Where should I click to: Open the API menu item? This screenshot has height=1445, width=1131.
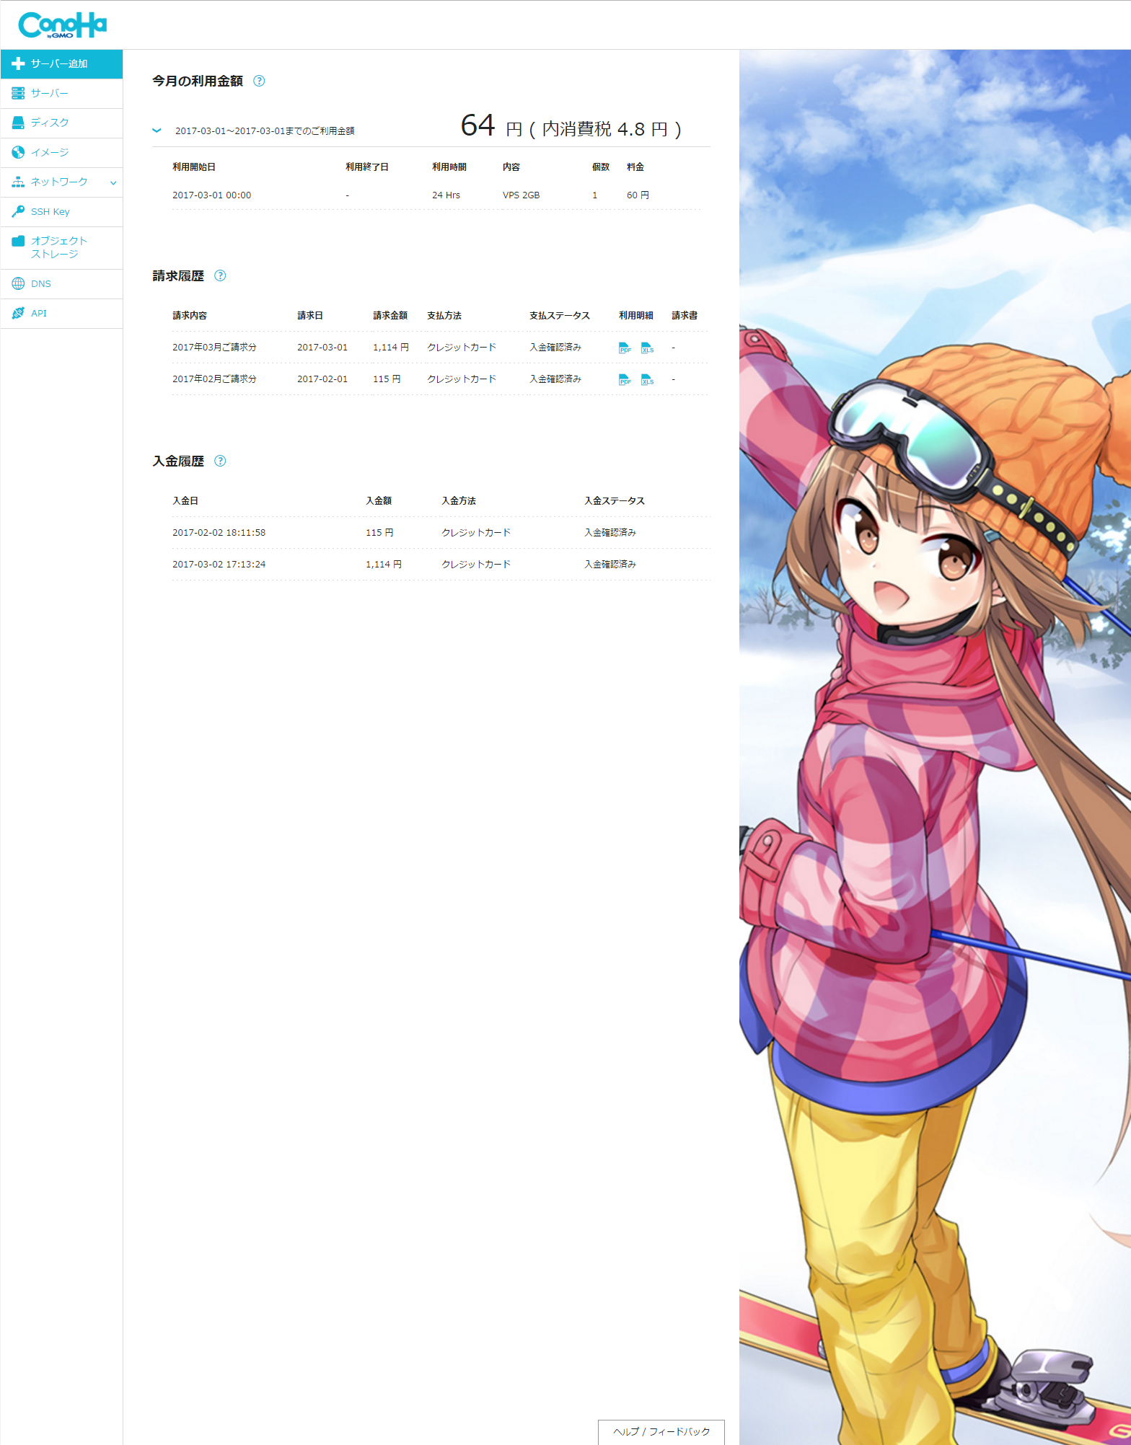click(x=39, y=313)
